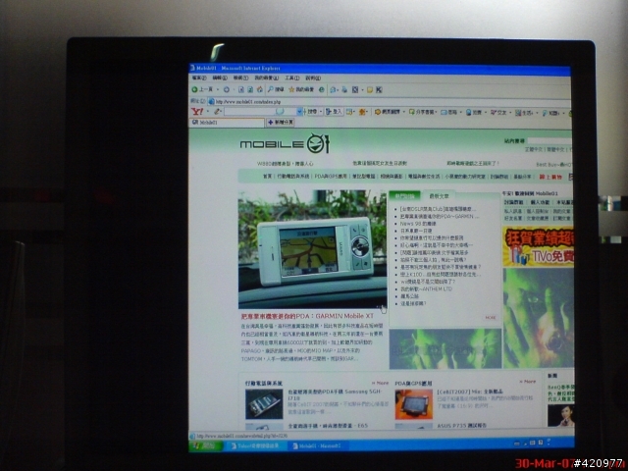Click the GARMIN PDA feature photo

312,249
